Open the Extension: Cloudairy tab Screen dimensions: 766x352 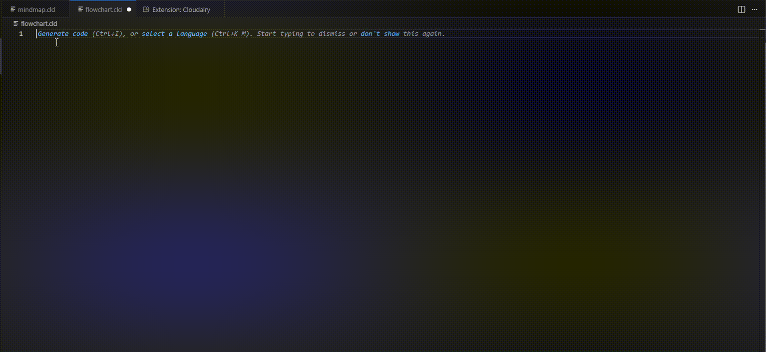point(181,9)
